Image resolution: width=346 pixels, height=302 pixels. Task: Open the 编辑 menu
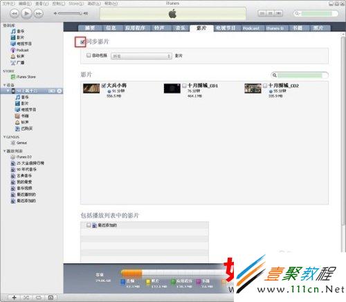click(25, 3)
